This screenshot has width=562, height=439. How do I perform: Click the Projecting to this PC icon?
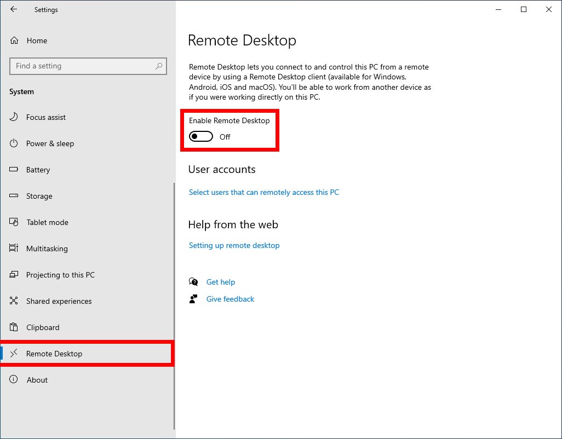tap(15, 275)
